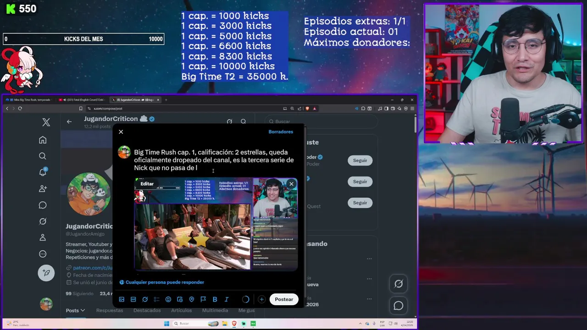The height and width of the screenshot is (330, 587).
Task: Open patreon.com profile link
Action: pyautogui.click(x=93, y=268)
